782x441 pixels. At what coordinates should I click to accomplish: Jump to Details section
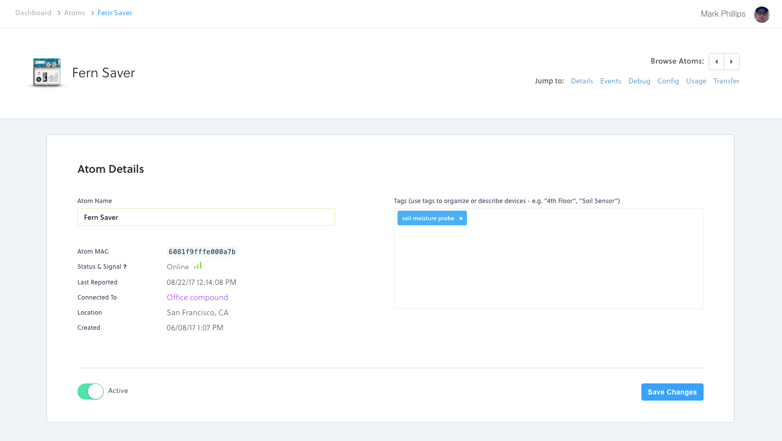(582, 81)
